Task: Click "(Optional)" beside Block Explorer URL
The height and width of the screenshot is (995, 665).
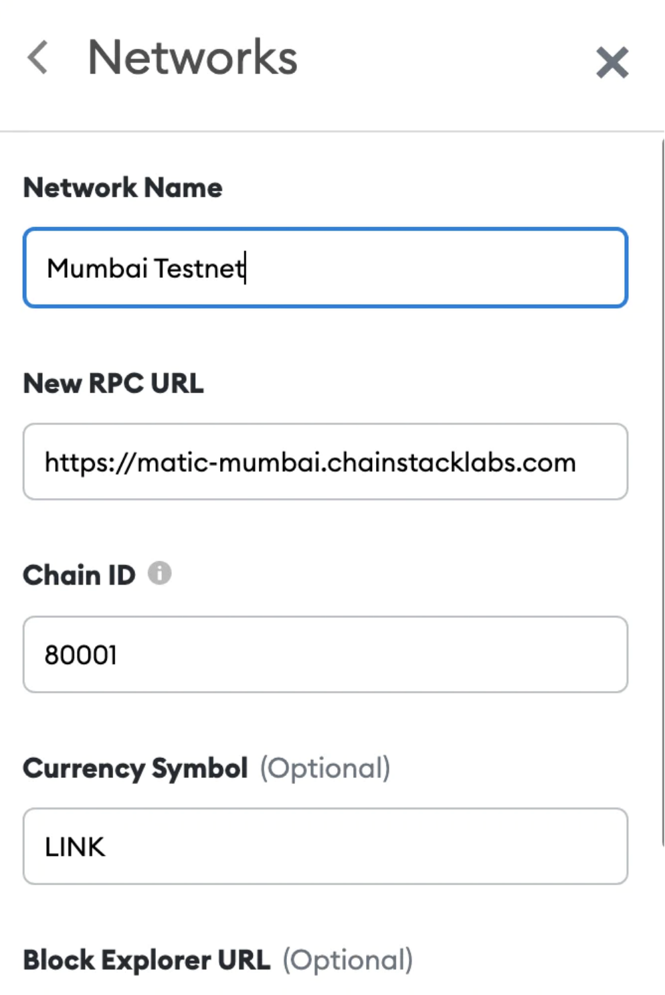Action: pyautogui.click(x=347, y=960)
